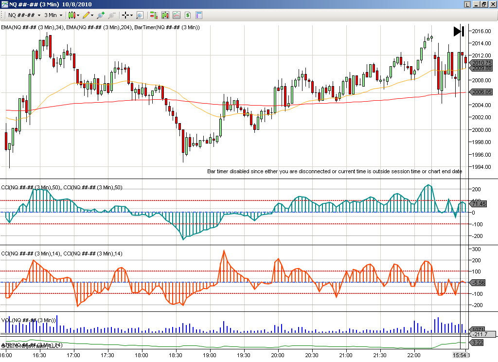Expand the 3 Min interval dropdown

coord(53,15)
